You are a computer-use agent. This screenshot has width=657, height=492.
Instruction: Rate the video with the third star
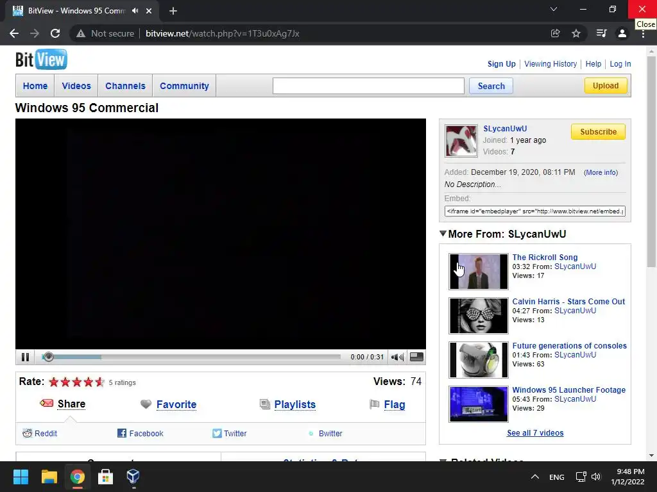pyautogui.click(x=77, y=382)
